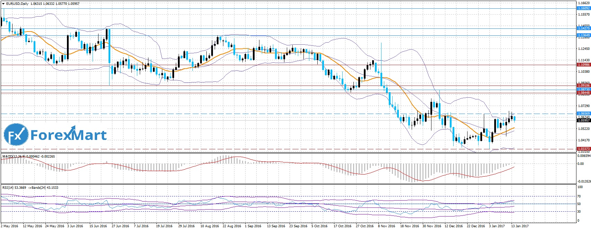
Task: Select the 1.10986 red price level tag
Action: click(x=583, y=65)
